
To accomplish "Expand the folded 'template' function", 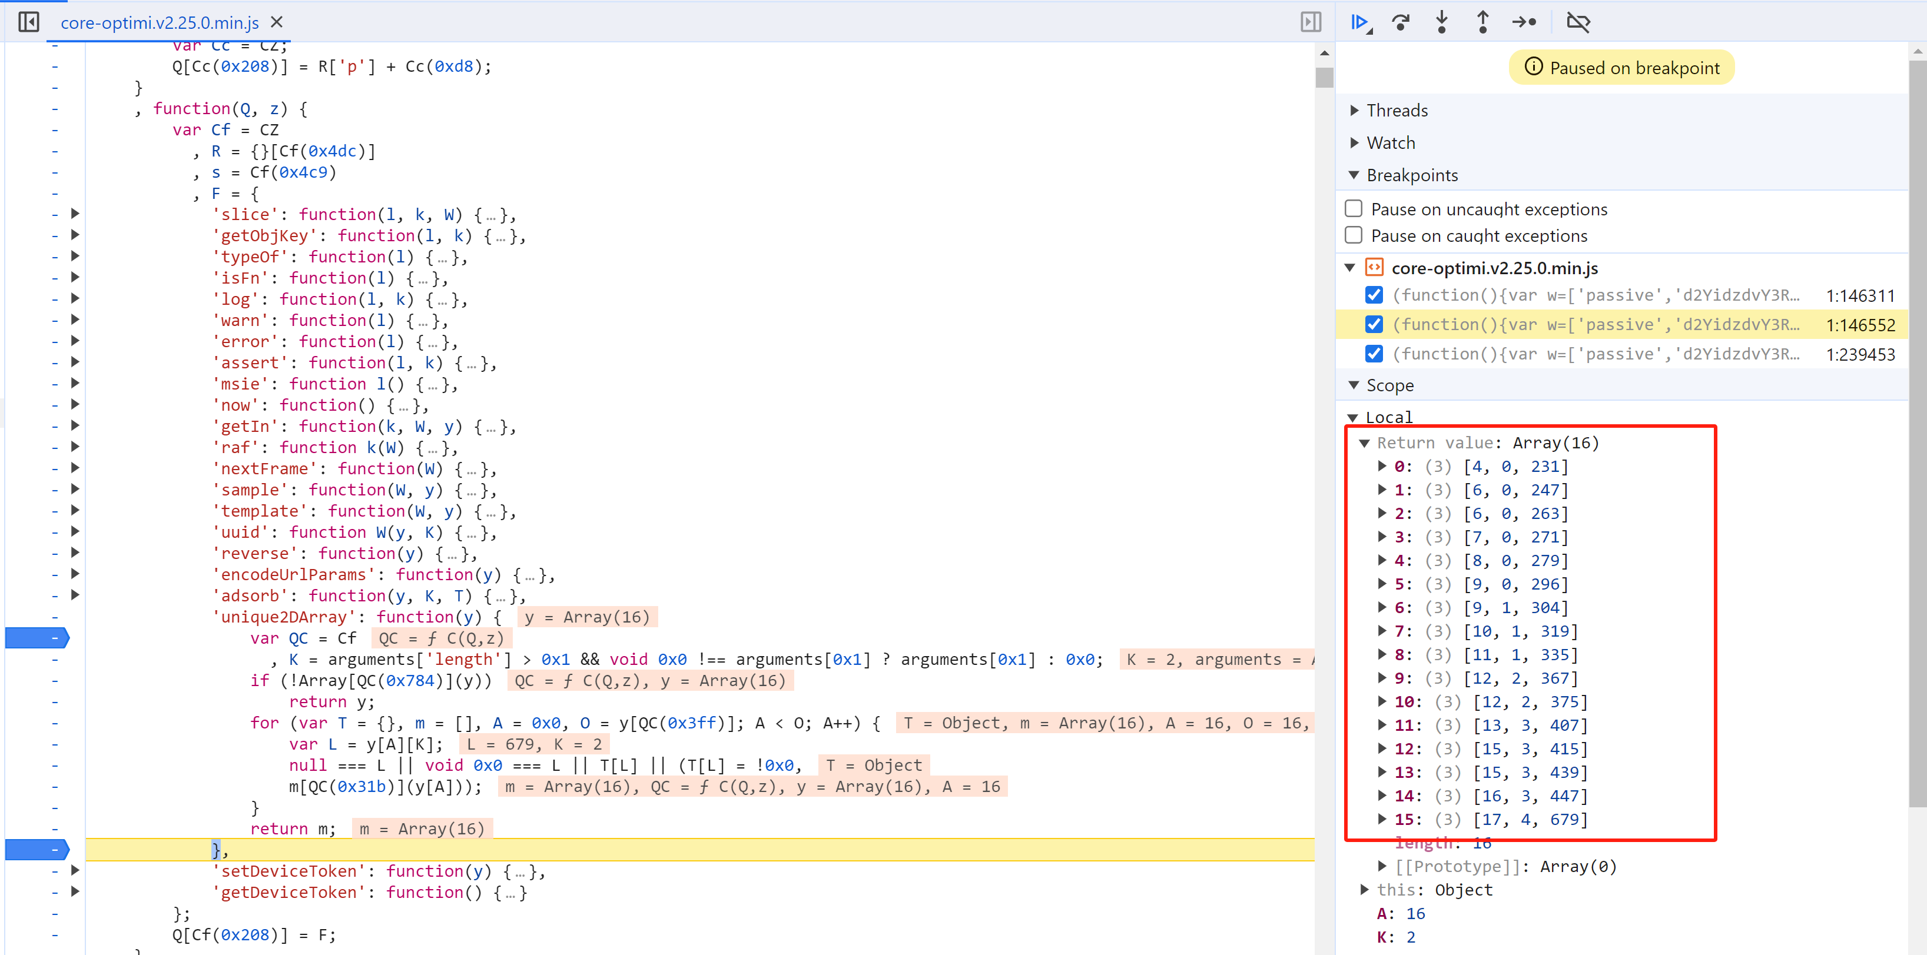I will point(75,511).
